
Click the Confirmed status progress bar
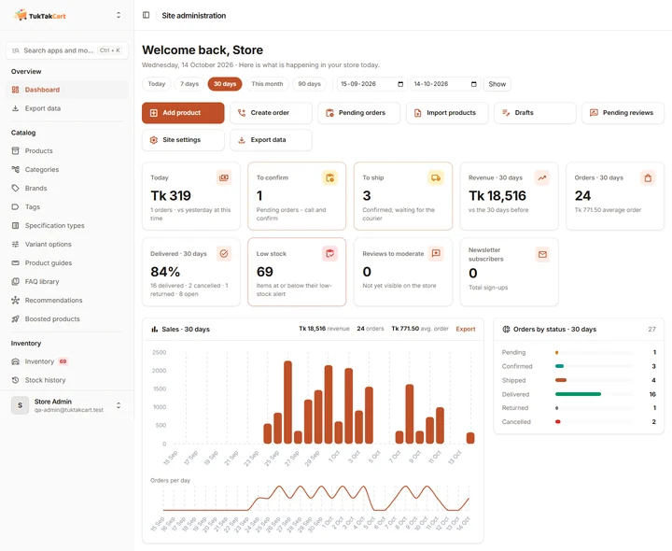tap(594, 366)
